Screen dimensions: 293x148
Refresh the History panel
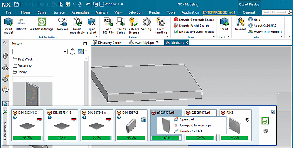coord(73,51)
